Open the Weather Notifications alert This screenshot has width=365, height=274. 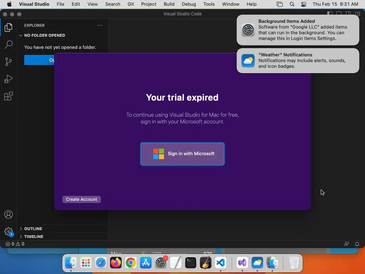click(298, 61)
